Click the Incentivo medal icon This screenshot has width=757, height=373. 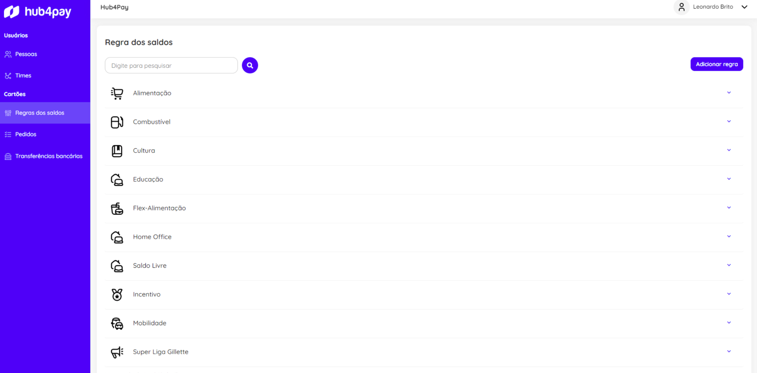point(117,294)
